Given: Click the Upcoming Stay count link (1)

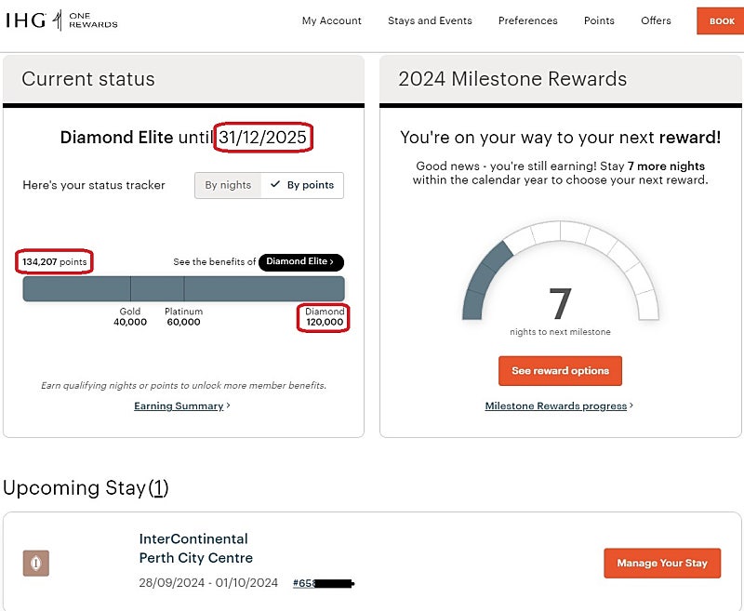Looking at the screenshot, I should click(158, 487).
